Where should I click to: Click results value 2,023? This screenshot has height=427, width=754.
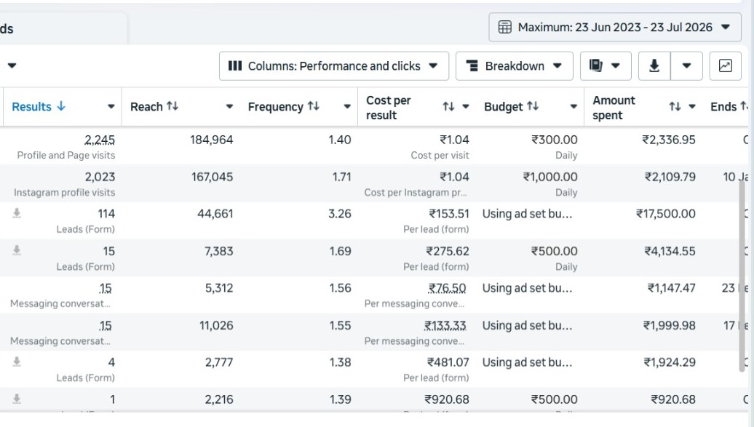tap(100, 177)
